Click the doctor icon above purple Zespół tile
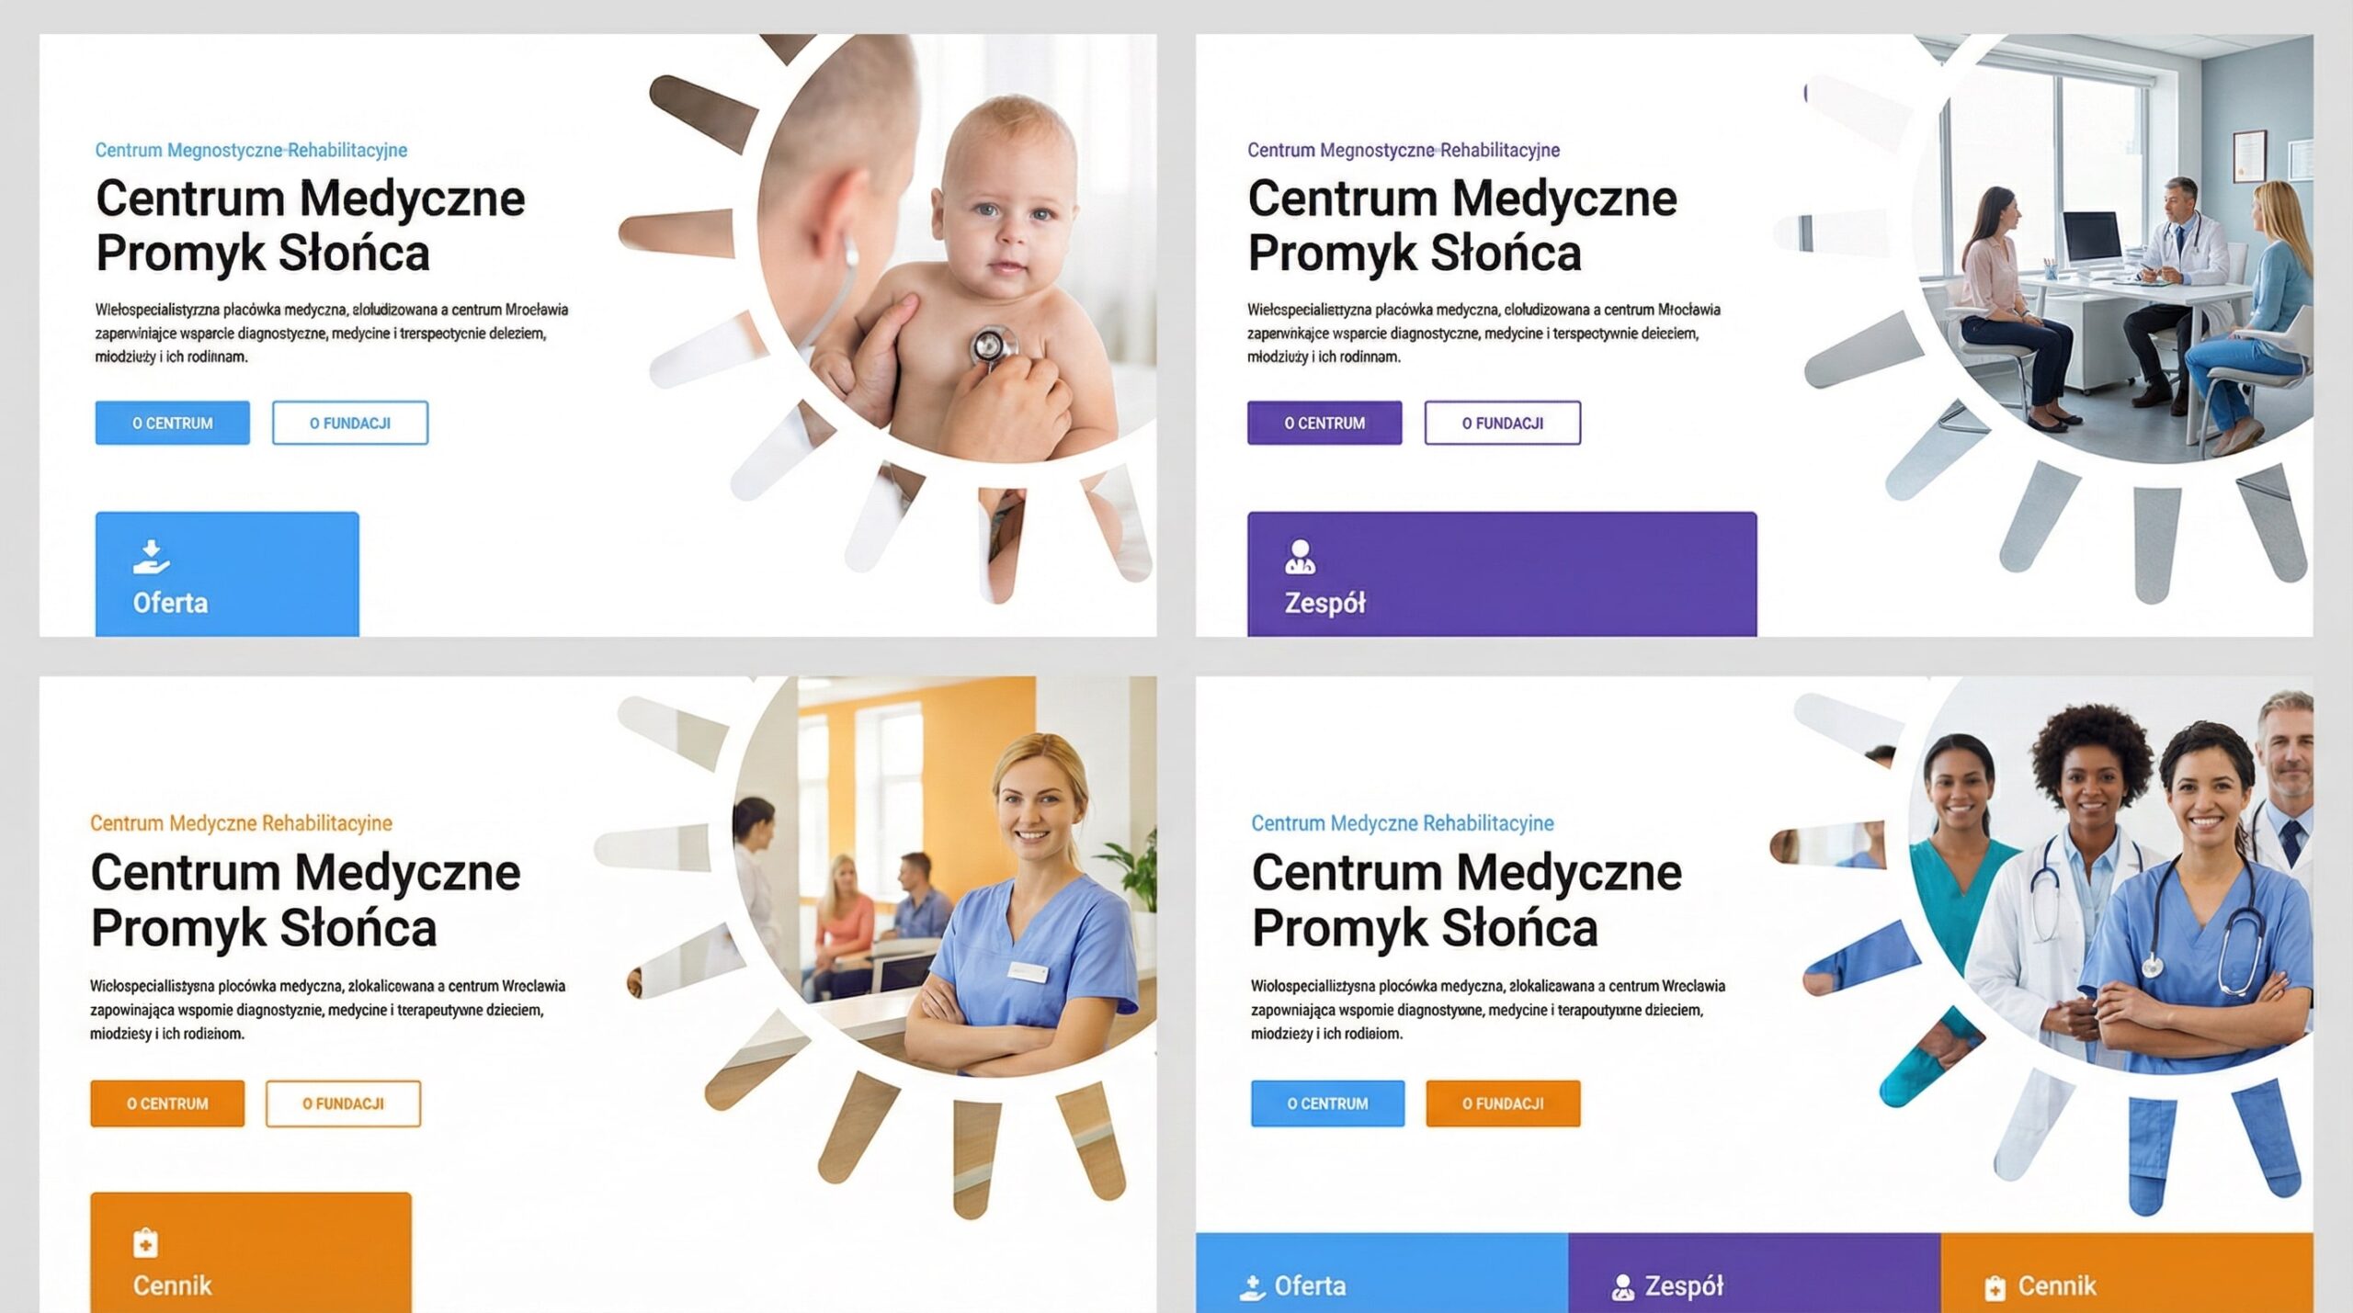The height and width of the screenshot is (1313, 2353). (x=1300, y=557)
